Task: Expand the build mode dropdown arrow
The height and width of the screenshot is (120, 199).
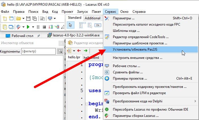Action: coord(24,27)
